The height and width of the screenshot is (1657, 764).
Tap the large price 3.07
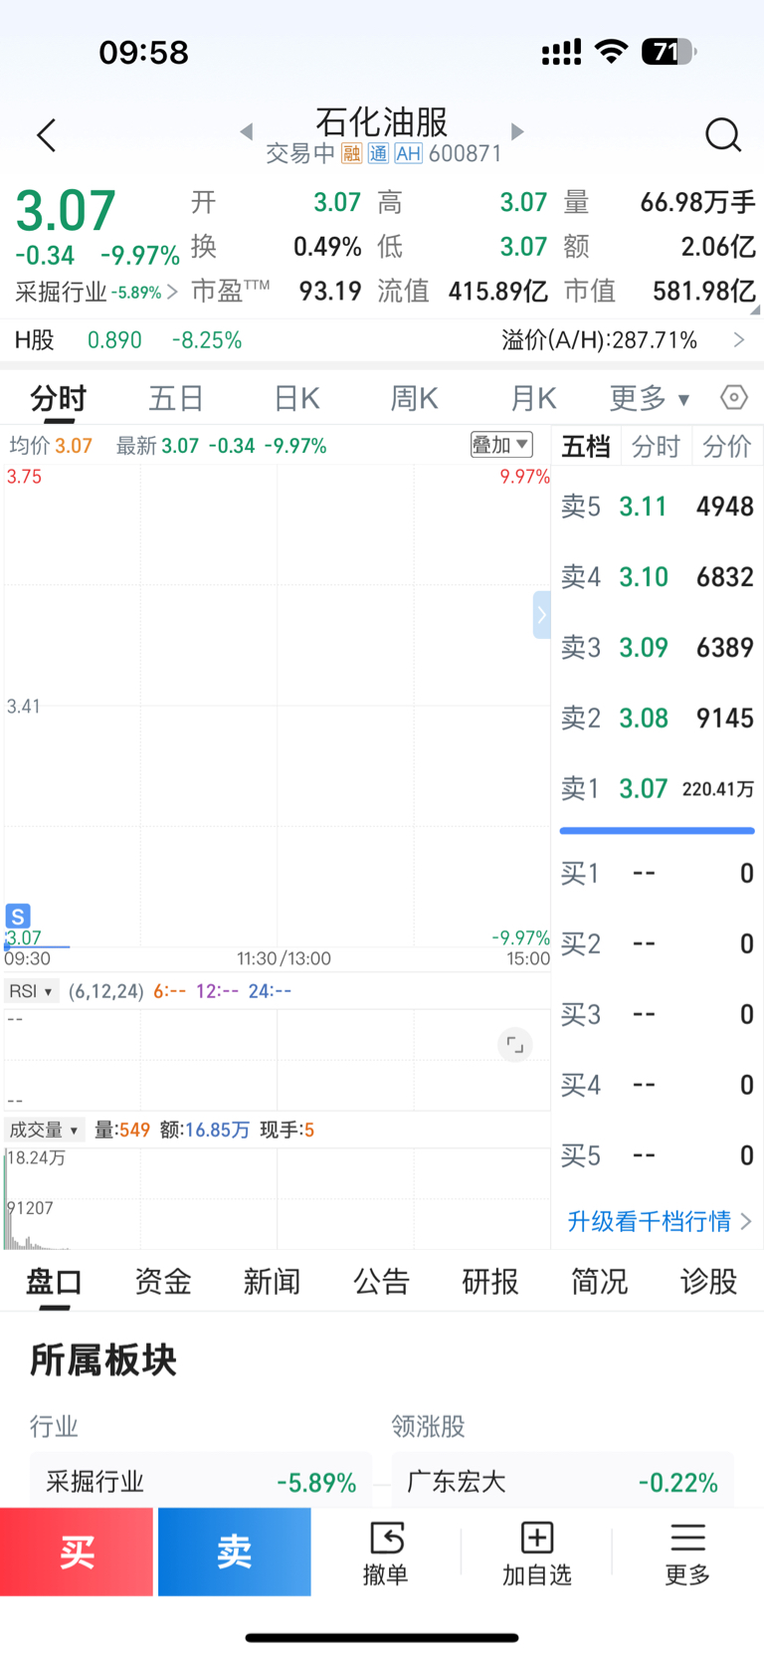66,211
